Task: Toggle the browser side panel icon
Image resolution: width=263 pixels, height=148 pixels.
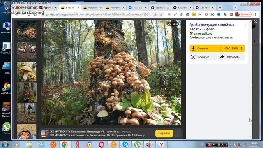Action: tap(231, 14)
